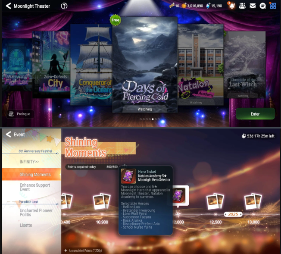Open the Enhance Support Event tab
The width and height of the screenshot is (281, 254).
pos(31,187)
